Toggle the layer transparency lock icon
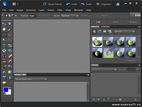Image resolution: width=142 pixels, height=107 pixels. (x=120, y=99)
